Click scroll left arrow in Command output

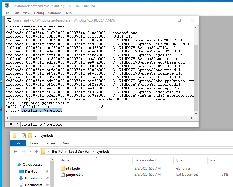[7, 118]
